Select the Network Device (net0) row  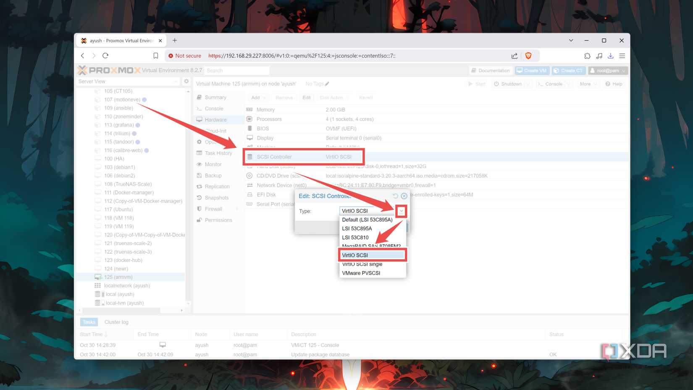pyautogui.click(x=436, y=185)
